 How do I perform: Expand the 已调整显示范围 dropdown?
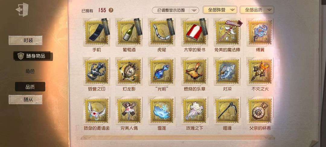tap(175, 10)
